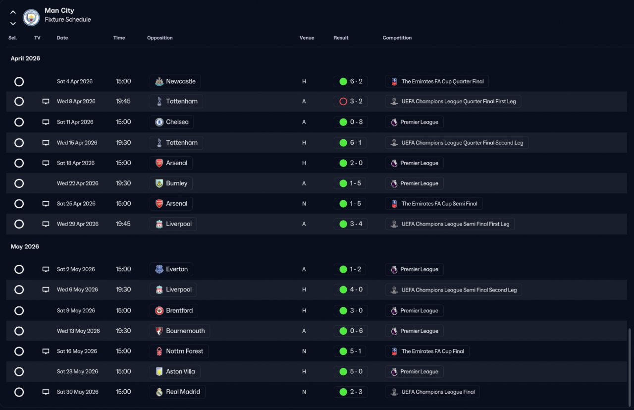634x410 pixels.
Task: Click TV icon for Nottm Forest match
Action: (x=46, y=351)
